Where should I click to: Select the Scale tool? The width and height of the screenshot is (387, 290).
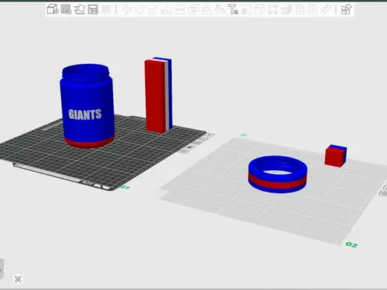(153, 10)
